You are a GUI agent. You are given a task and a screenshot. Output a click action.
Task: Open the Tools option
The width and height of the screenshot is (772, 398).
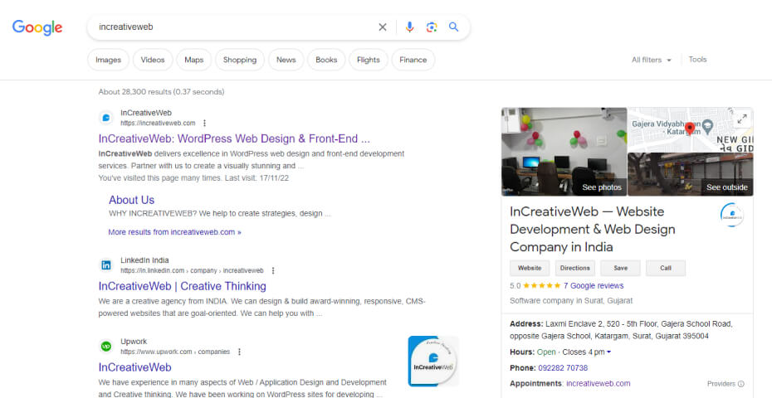tap(697, 59)
